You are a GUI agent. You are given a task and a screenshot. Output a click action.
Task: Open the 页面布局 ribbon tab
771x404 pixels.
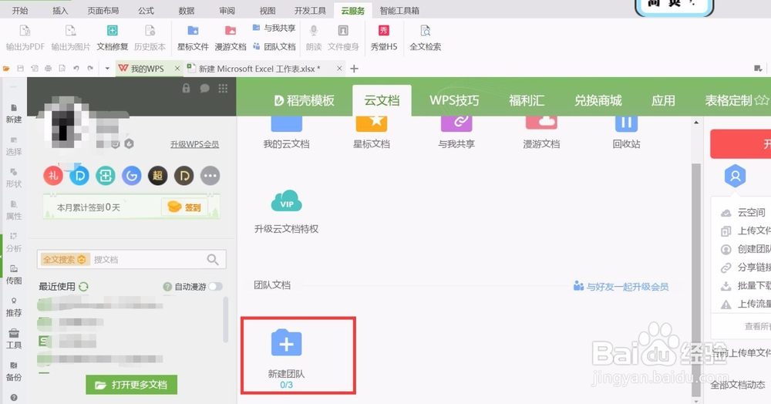tap(103, 10)
